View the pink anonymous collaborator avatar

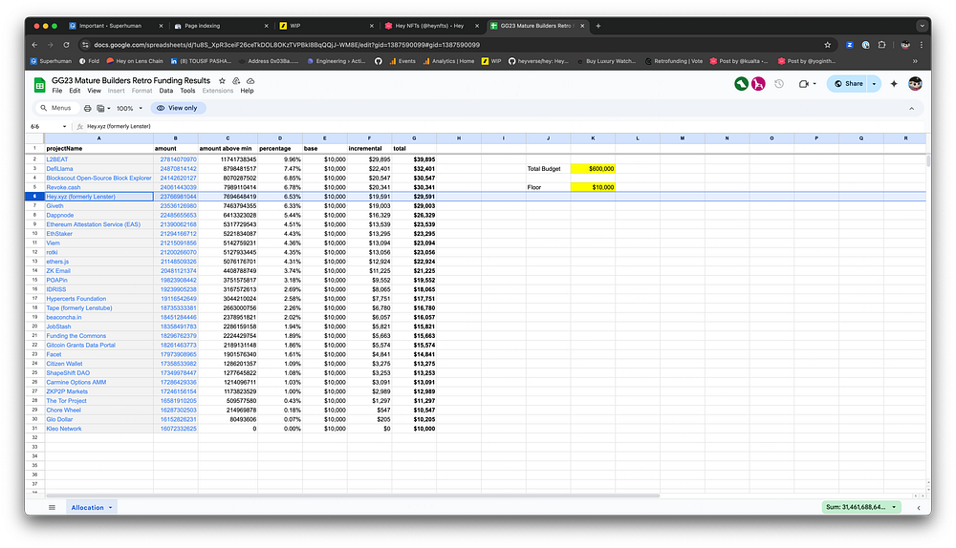point(758,84)
